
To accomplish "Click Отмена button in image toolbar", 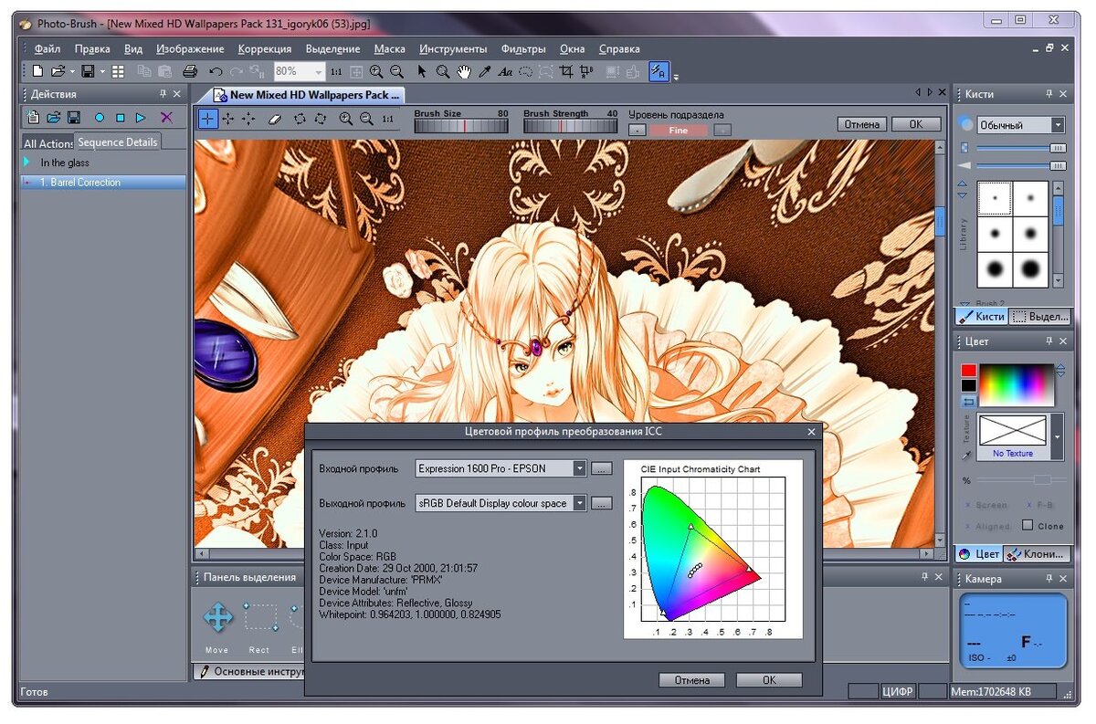I will point(861,124).
